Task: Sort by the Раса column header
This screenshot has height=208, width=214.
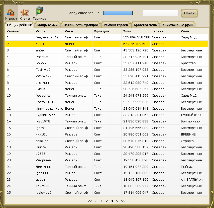Action: [x=78, y=31]
